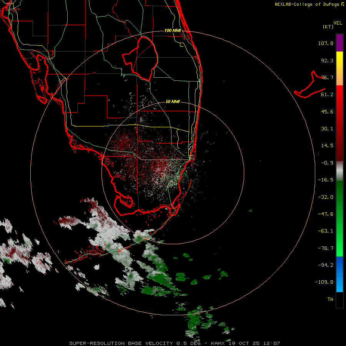
Task: Click the -94.2 velocity scale value
Action: tap(326, 265)
